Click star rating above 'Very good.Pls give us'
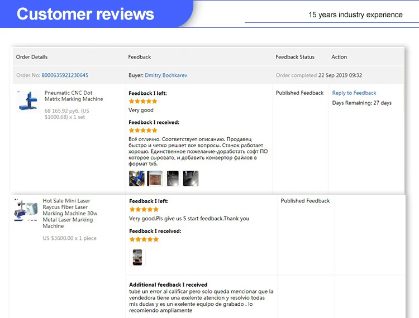Viewport: 419px width, 318px height. coord(144,209)
